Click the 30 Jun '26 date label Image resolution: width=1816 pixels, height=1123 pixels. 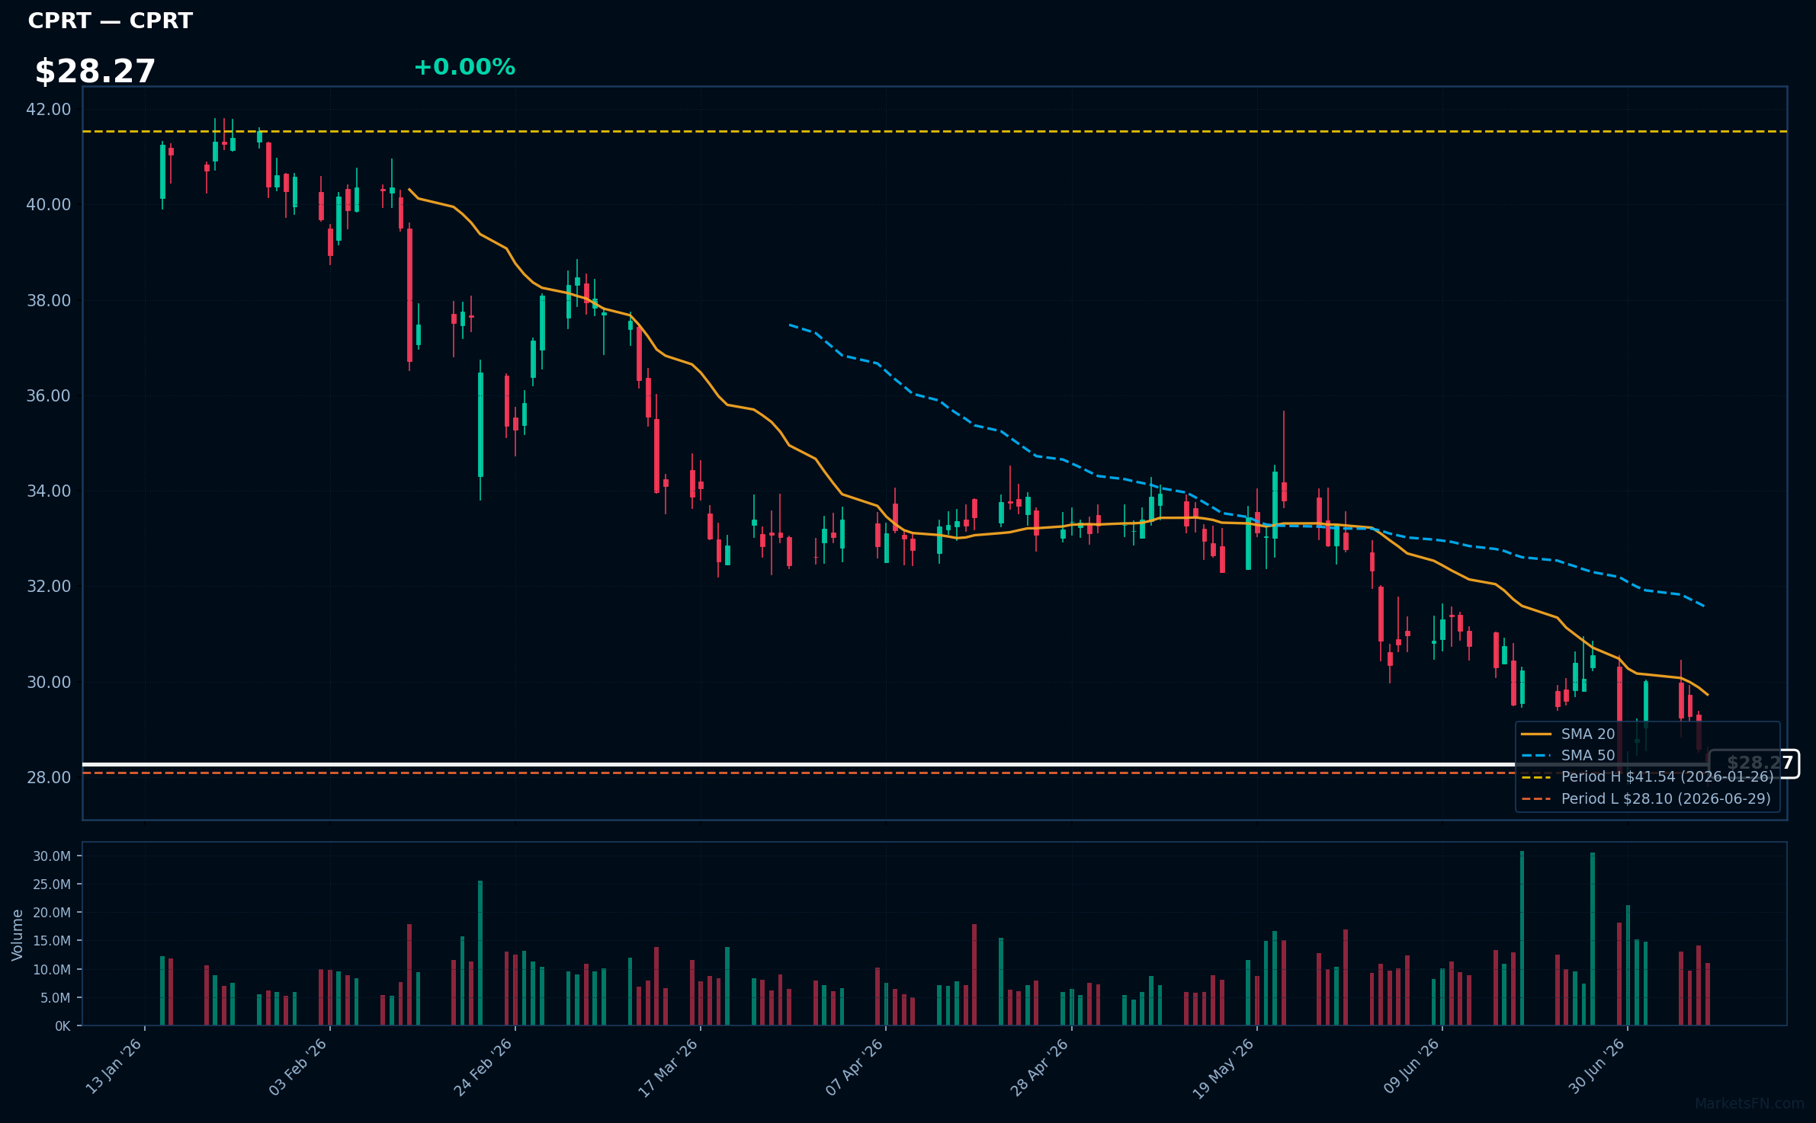click(1596, 1066)
